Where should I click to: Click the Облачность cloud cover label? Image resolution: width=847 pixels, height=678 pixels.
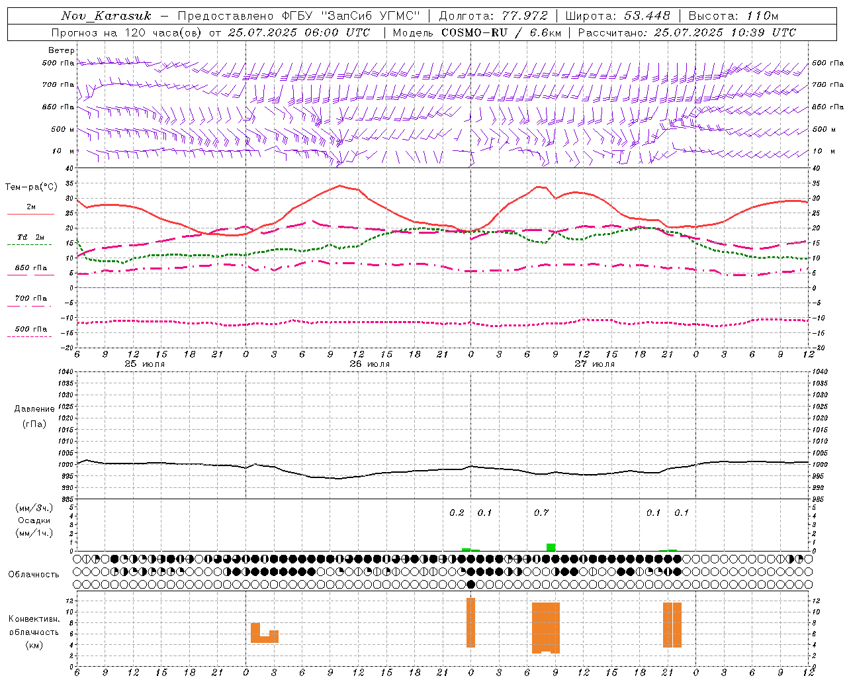[x=34, y=574]
